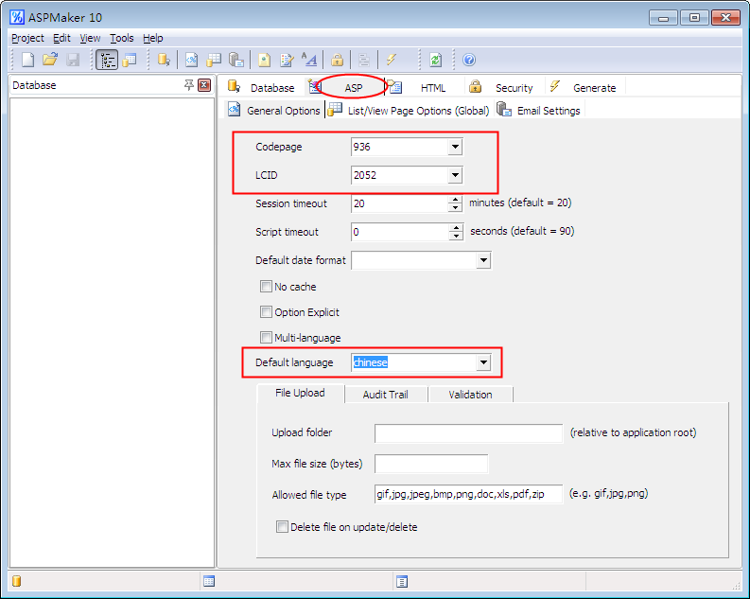Open the LCID dropdown
750x599 pixels.
tap(455, 175)
